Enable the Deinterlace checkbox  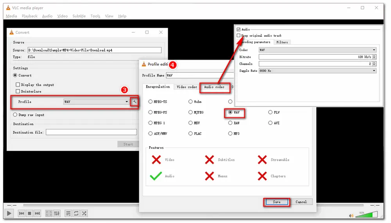(x=18, y=91)
